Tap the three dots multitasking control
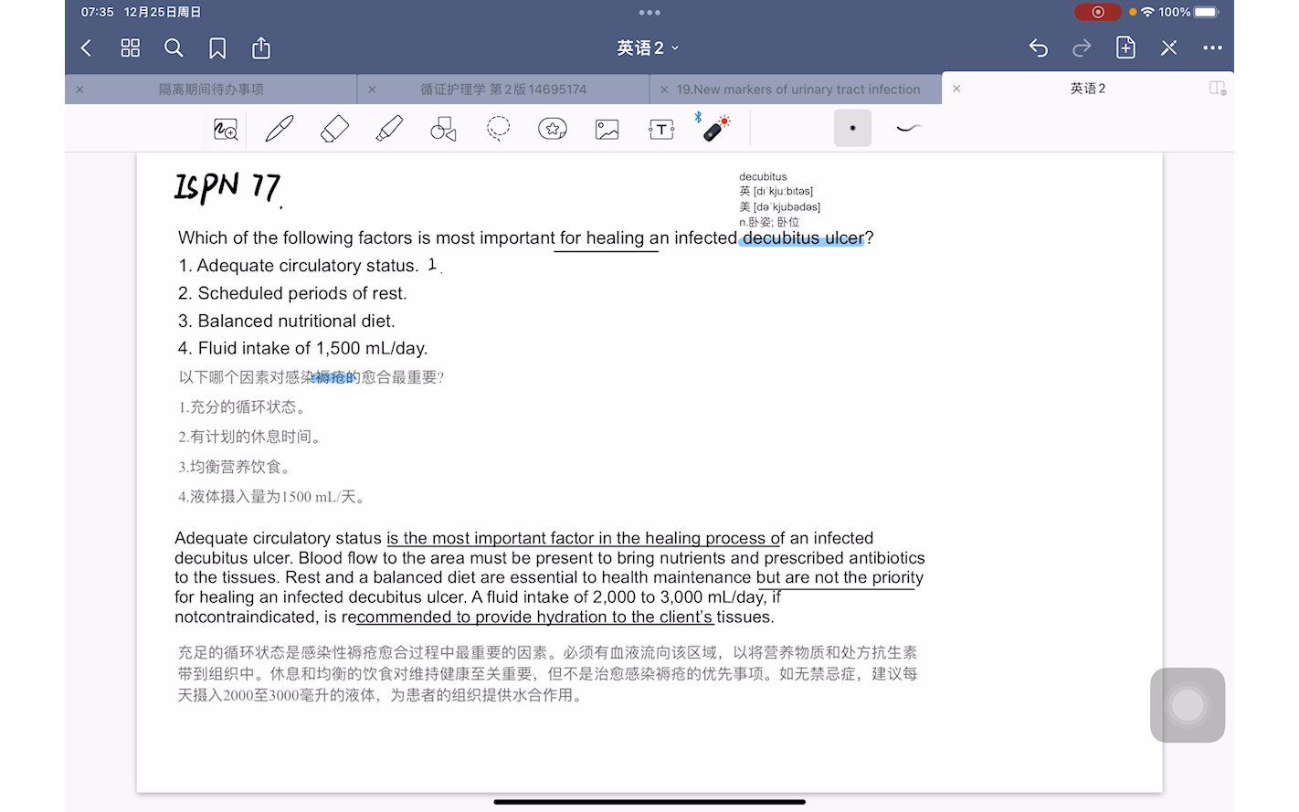This screenshot has width=1299, height=812. (649, 13)
